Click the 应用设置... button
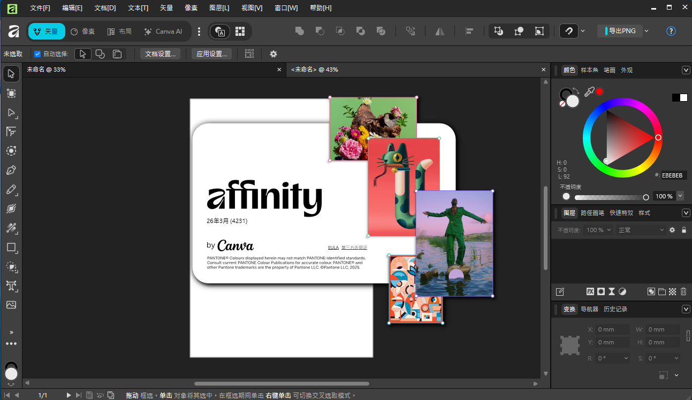 point(212,54)
